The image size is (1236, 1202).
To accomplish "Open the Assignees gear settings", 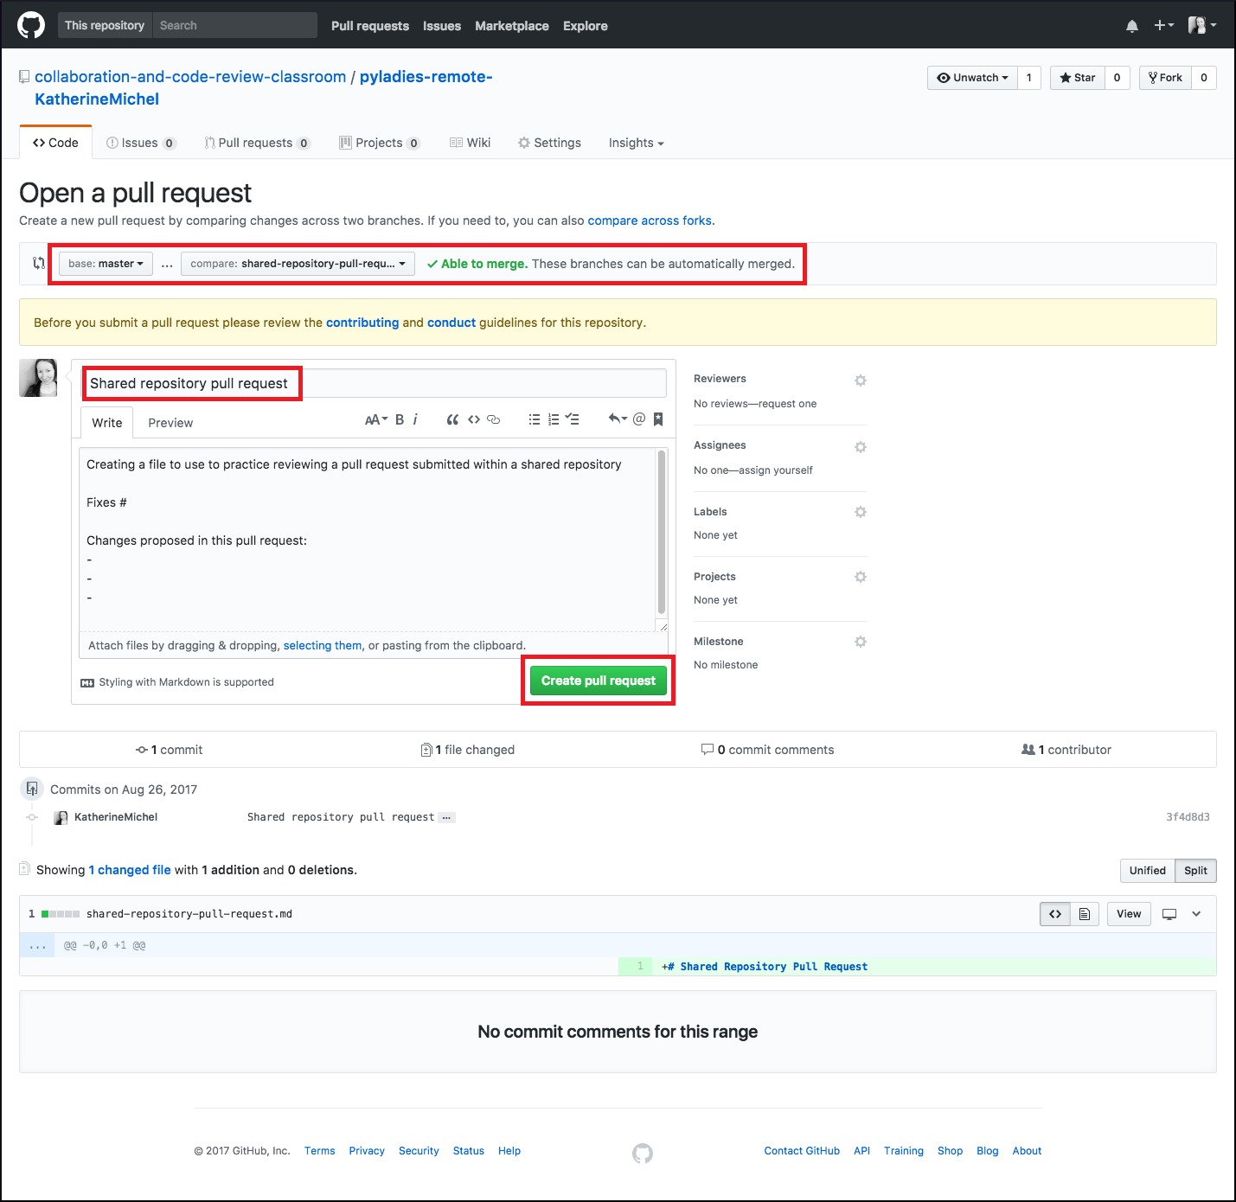I will click(861, 447).
